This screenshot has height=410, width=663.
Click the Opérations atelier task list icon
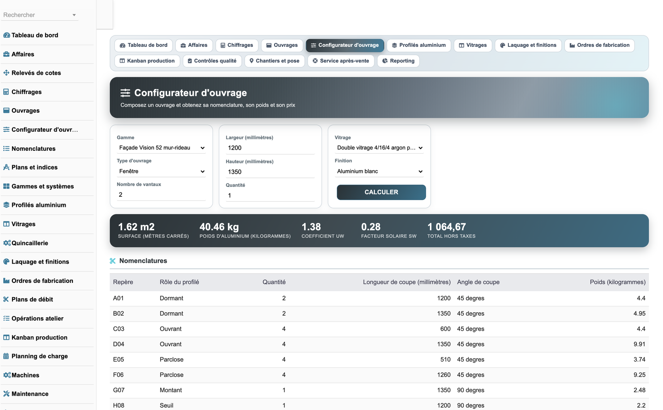pos(6,318)
